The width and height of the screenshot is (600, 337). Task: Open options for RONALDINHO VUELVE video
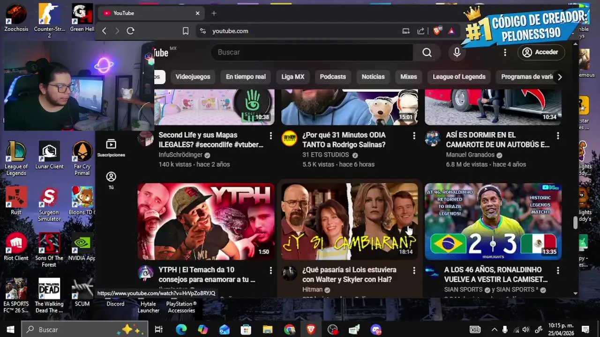click(558, 271)
